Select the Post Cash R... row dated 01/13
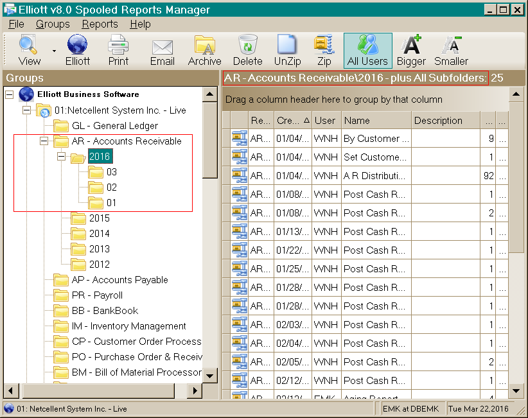 click(x=365, y=232)
